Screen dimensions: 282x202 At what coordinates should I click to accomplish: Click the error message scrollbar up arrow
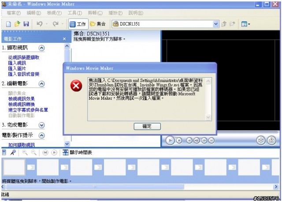[x=208, y=81]
